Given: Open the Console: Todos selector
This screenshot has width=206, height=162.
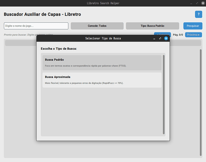Looking at the screenshot, I should (x=97, y=26).
